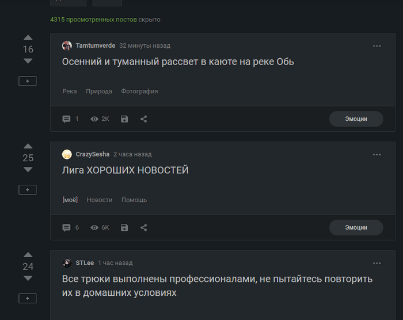Downvote the Tamtumverde river sunrise post
Image resolution: width=403 pixels, height=320 pixels.
point(28,61)
